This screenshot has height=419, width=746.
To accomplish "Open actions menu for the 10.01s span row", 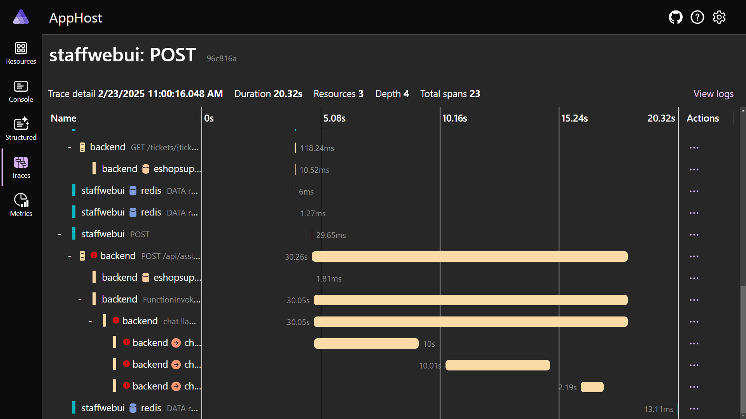I will [x=694, y=365].
